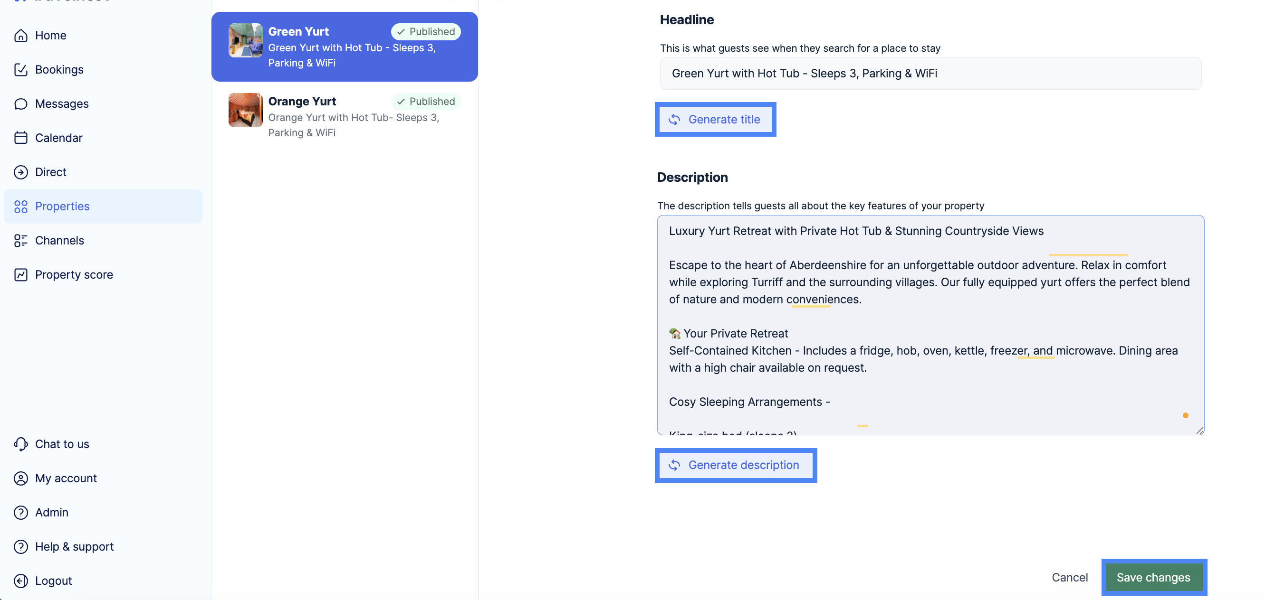
Task: Click the Logout icon
Action: tap(20, 581)
